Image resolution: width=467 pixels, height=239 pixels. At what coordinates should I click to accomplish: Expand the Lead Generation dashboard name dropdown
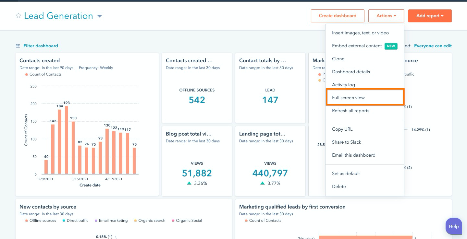pyautogui.click(x=100, y=16)
